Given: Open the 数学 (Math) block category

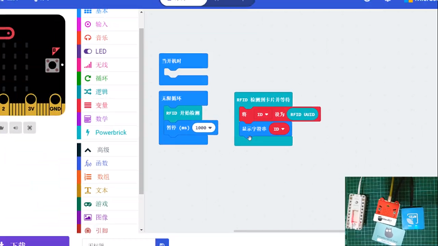Looking at the screenshot, I should [108, 119].
